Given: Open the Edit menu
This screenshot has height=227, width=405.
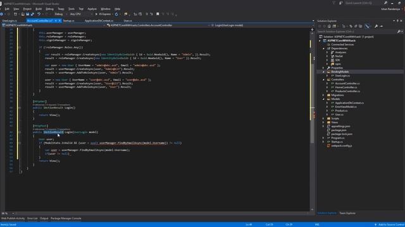Looking at the screenshot, I should pyautogui.click(x=7, y=9).
